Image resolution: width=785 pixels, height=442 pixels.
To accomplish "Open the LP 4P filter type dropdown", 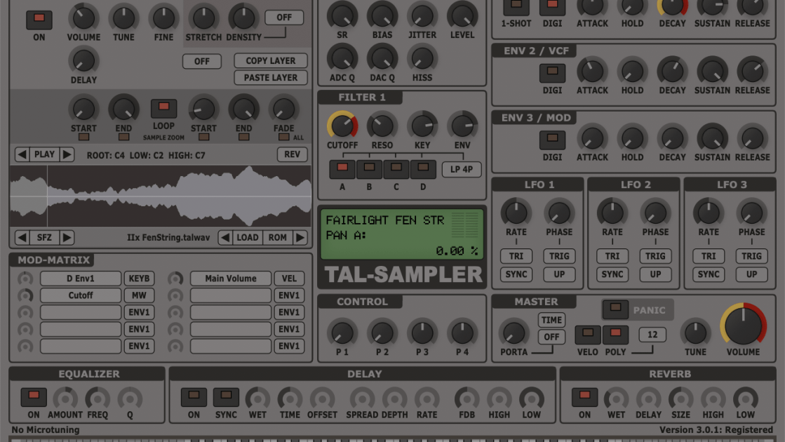I will 462,169.
